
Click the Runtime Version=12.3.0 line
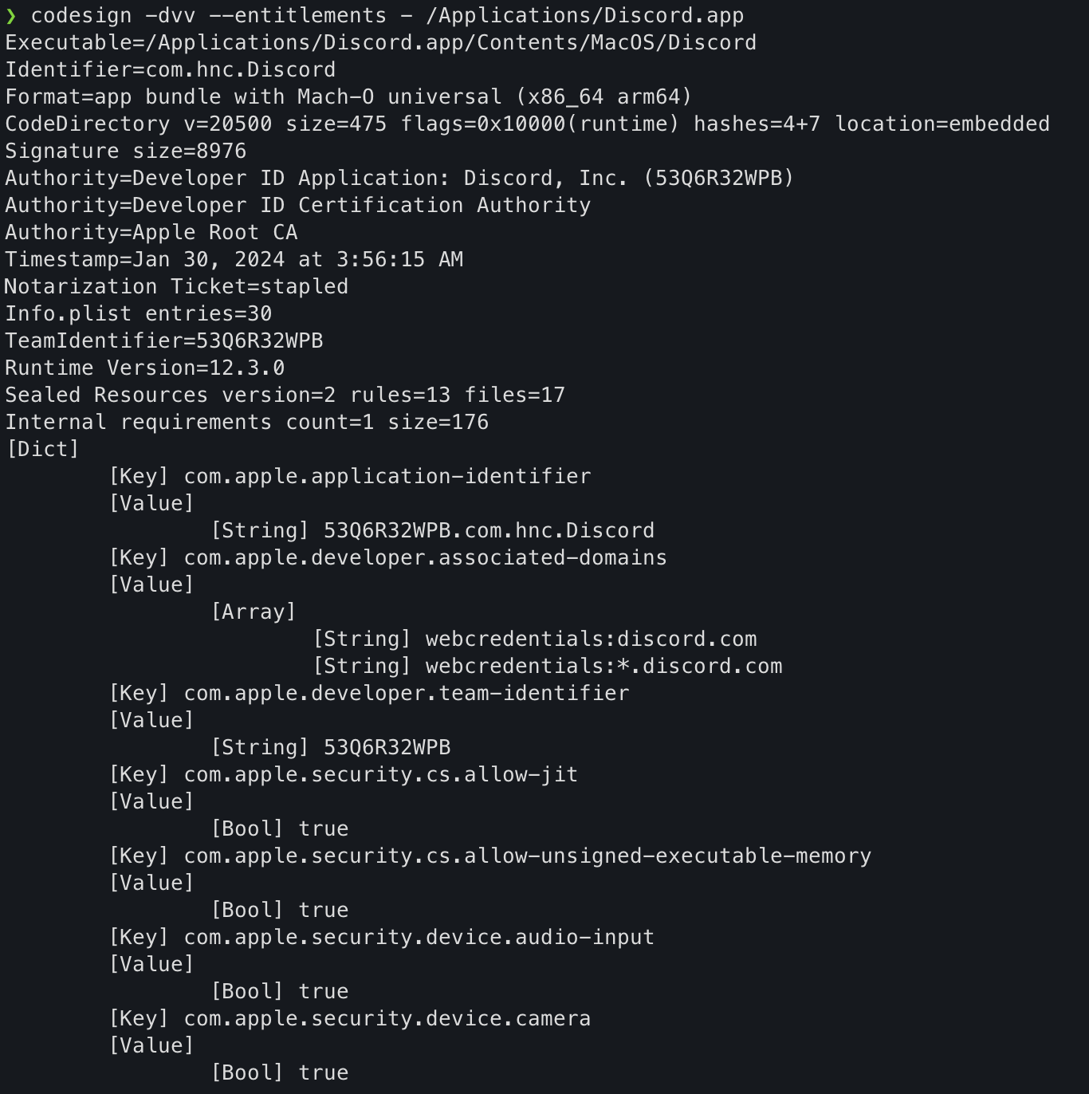pos(144,368)
